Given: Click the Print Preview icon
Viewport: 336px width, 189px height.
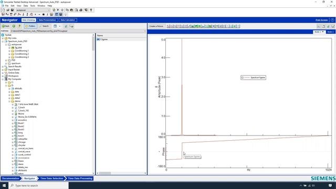Looking at the screenshot, I should (76, 10).
